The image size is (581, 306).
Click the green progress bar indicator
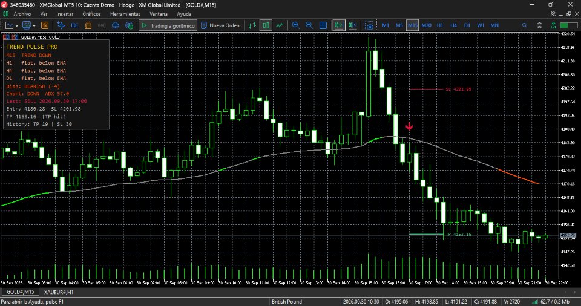(x=568, y=25)
